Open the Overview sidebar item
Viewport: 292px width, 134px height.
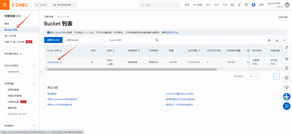[7, 24]
